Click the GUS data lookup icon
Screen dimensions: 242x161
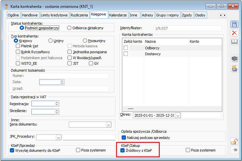[x=234, y=59]
